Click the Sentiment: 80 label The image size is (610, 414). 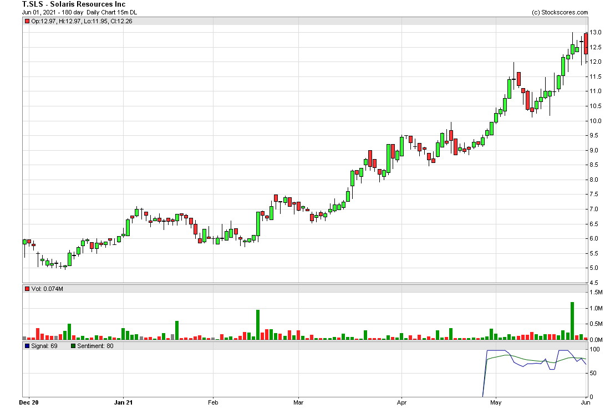pyautogui.click(x=95, y=346)
